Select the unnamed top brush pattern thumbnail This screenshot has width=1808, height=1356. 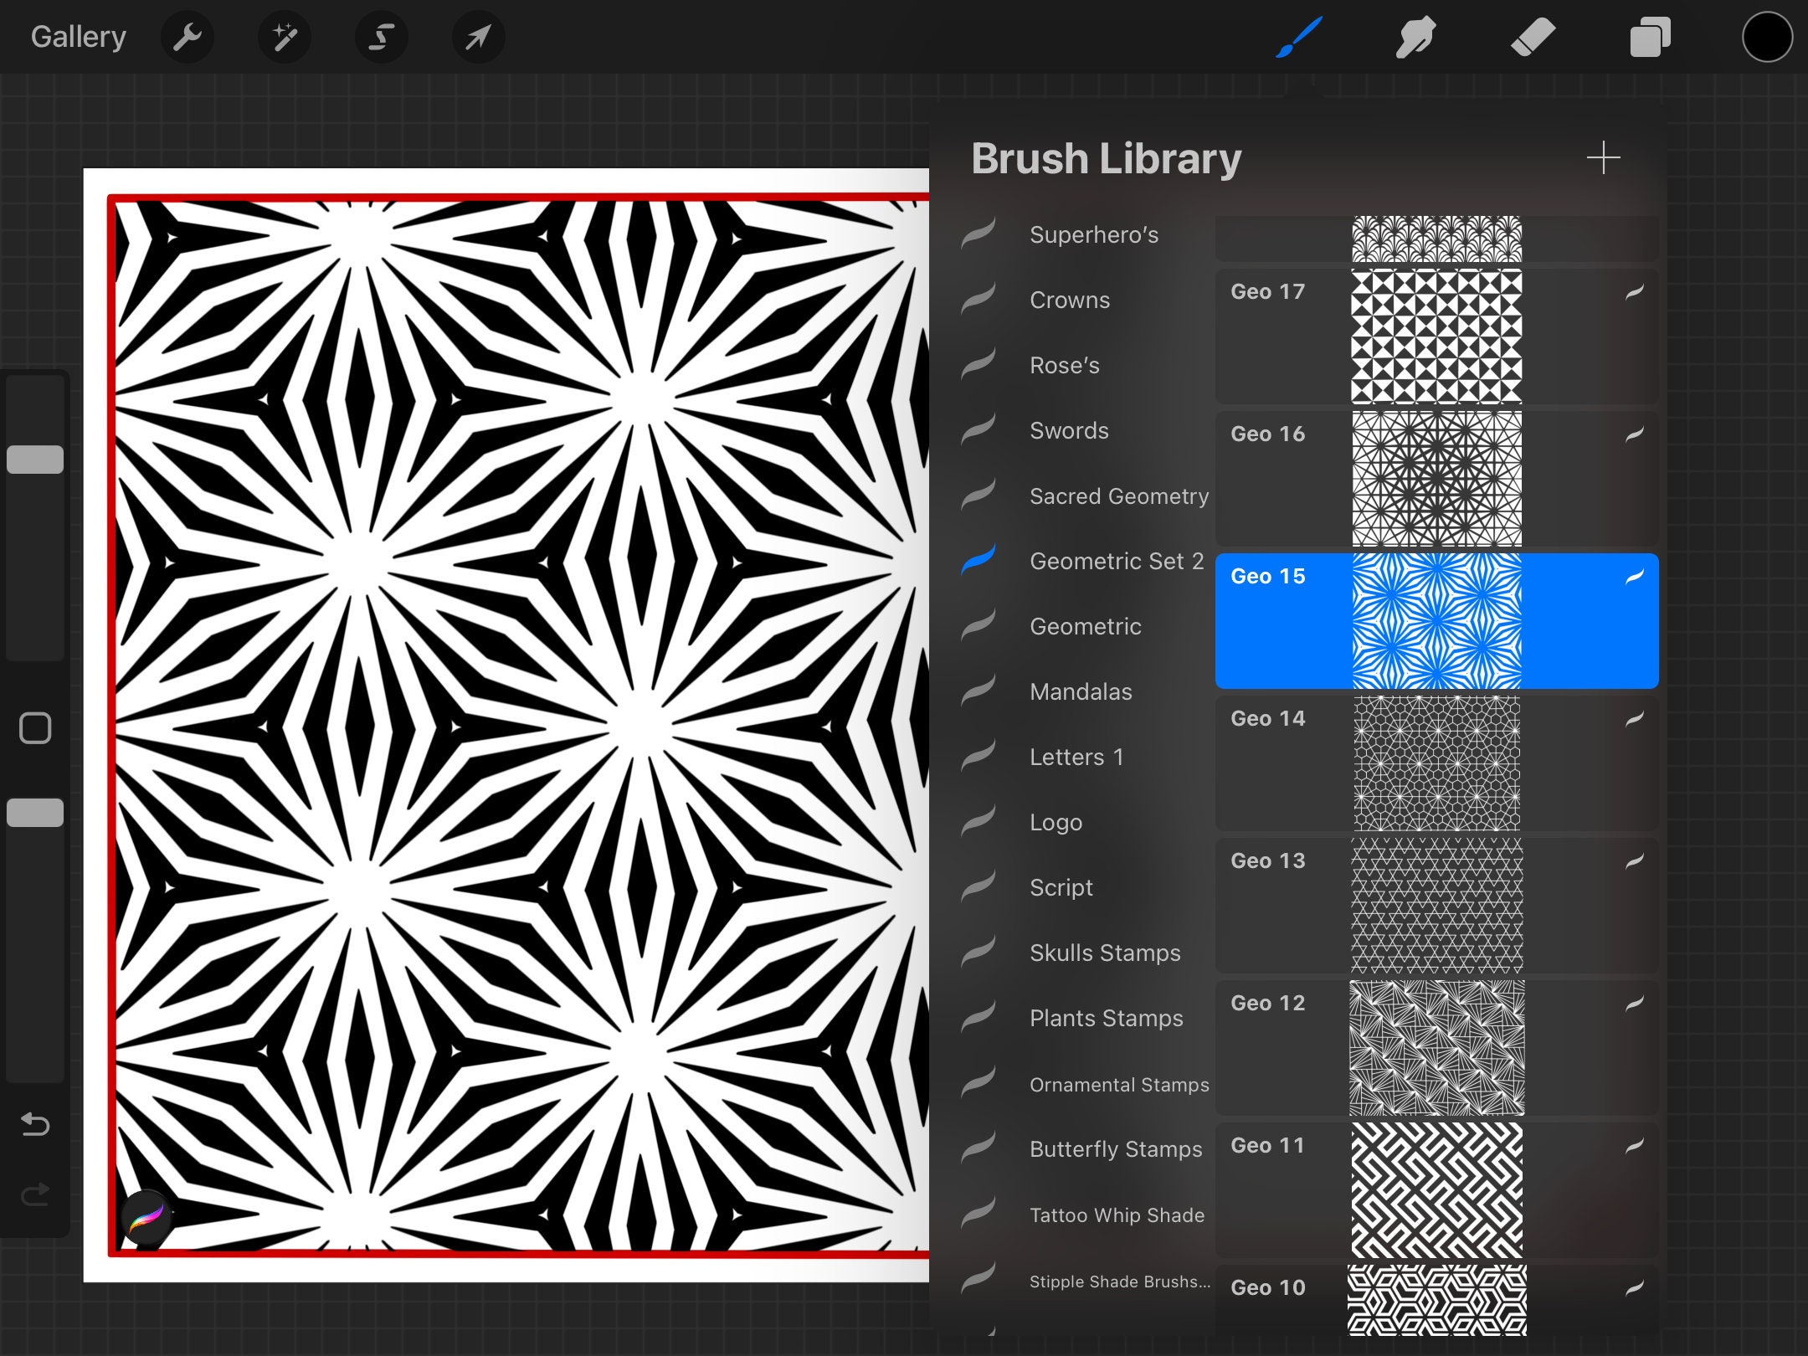[x=1436, y=239]
